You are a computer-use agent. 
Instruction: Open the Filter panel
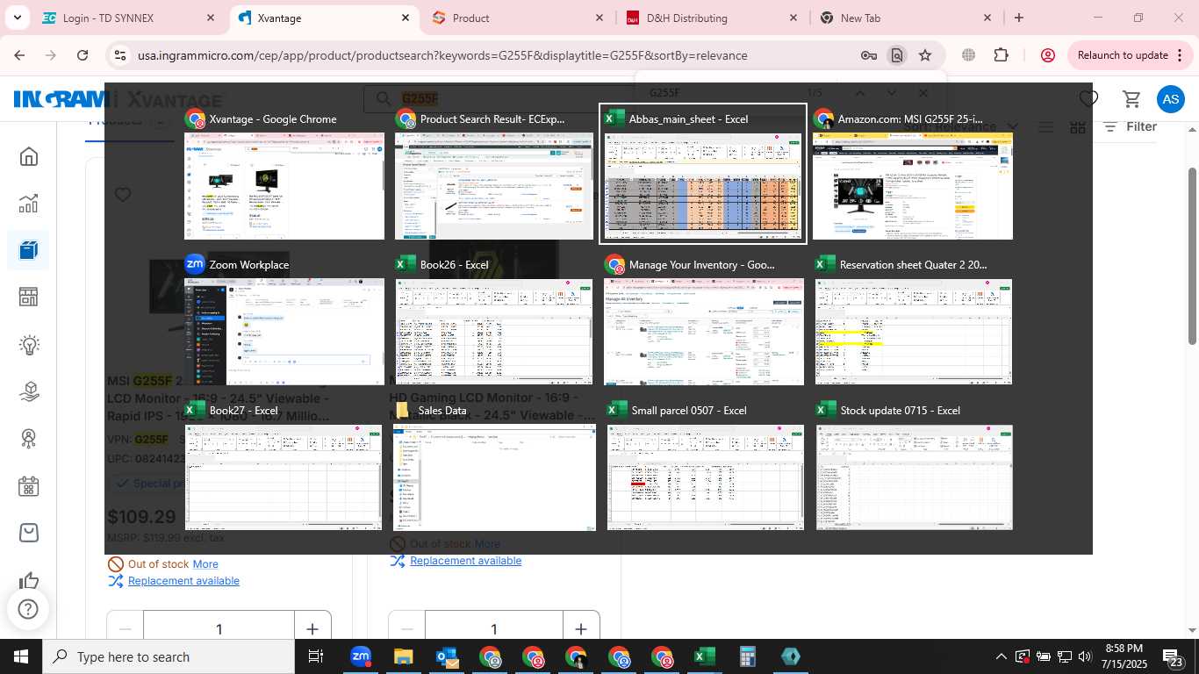1131,126
